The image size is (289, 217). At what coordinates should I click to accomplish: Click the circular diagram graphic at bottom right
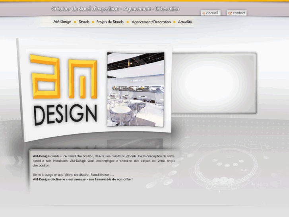(x=226, y=164)
